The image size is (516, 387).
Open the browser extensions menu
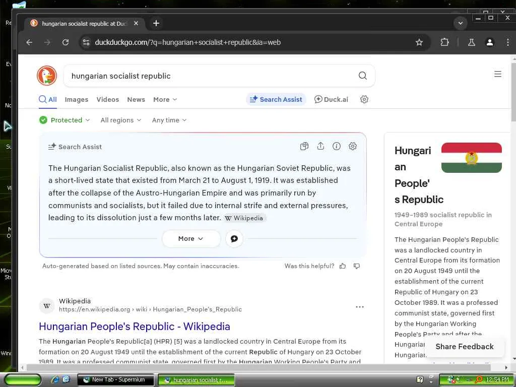[x=444, y=42]
